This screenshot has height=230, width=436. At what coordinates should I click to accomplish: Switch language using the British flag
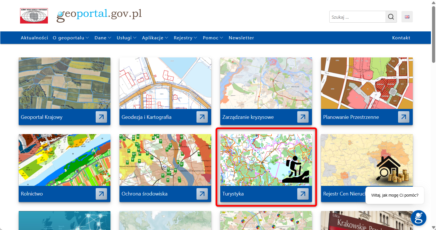(407, 17)
